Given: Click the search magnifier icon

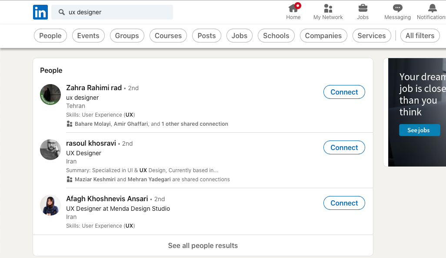Looking at the screenshot, I should pyautogui.click(x=61, y=12).
